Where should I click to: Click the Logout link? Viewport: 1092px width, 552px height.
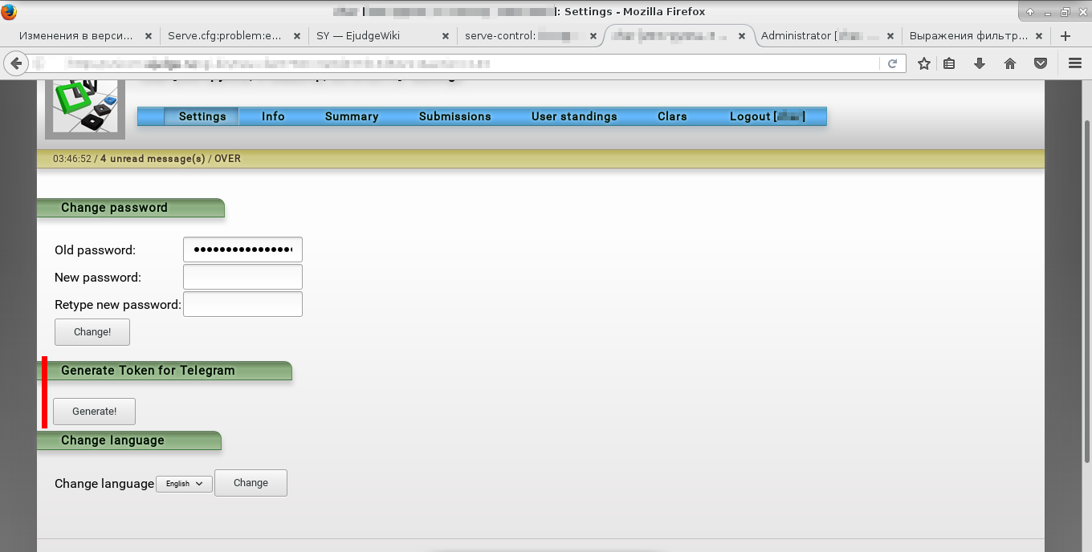coord(767,116)
